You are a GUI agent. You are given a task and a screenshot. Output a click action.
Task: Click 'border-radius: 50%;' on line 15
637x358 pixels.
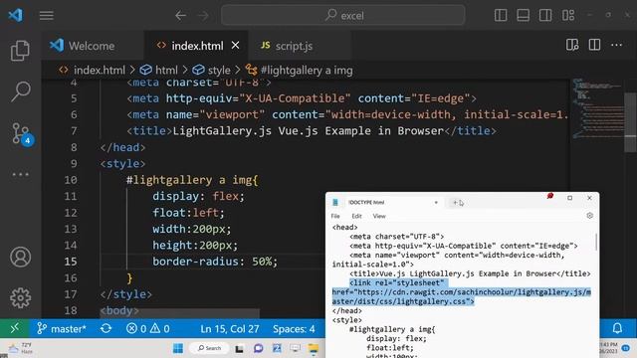click(x=215, y=262)
